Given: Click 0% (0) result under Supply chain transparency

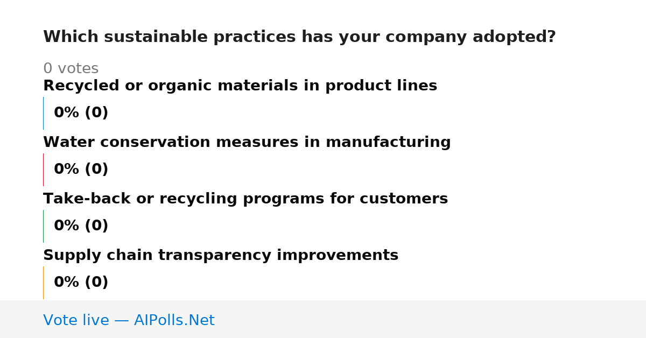Looking at the screenshot, I should coord(81,283).
